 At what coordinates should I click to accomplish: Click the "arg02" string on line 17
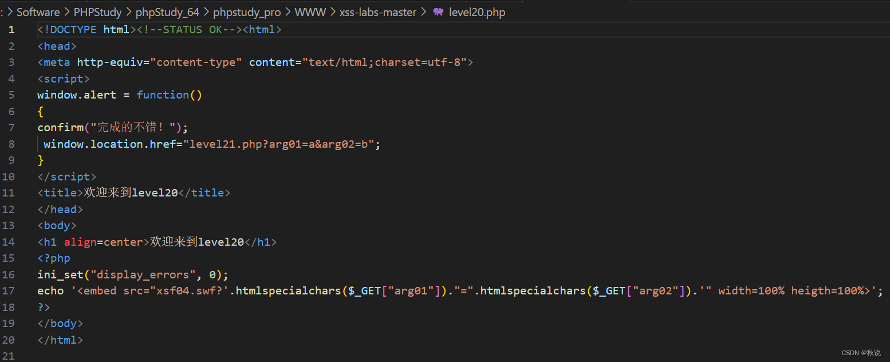point(655,291)
